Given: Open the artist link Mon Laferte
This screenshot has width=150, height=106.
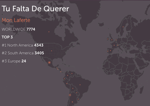Looking at the screenshot, I should point(16,20).
